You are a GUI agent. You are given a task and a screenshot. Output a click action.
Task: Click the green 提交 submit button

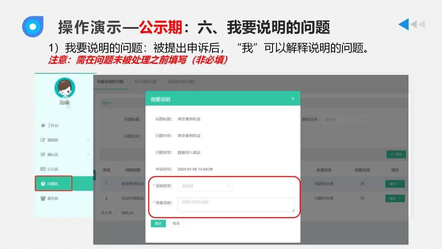[158, 224]
